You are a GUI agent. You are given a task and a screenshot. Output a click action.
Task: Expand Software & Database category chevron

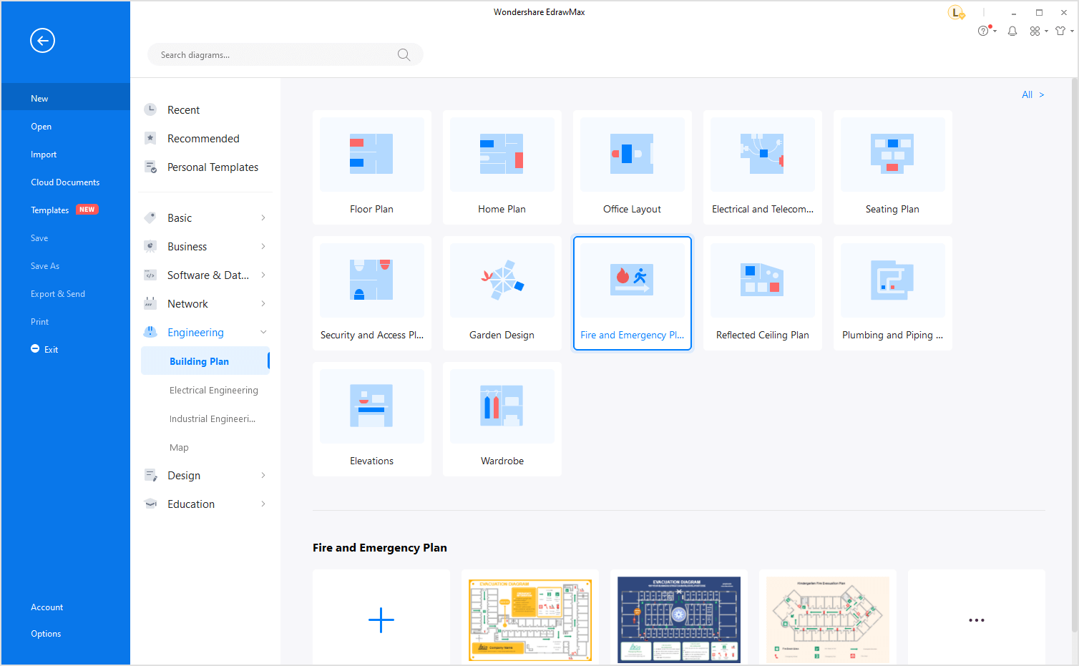[x=263, y=275]
